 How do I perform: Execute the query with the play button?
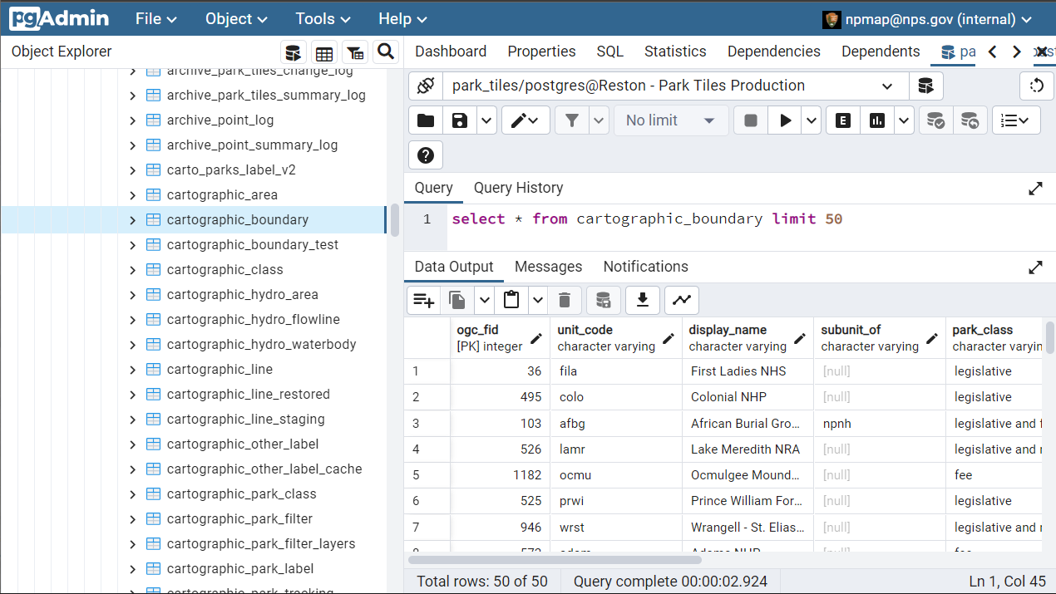pos(785,120)
